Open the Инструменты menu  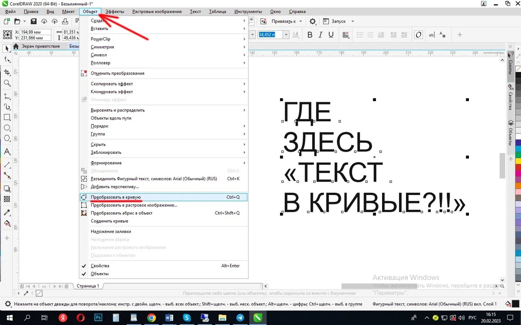pos(248,11)
